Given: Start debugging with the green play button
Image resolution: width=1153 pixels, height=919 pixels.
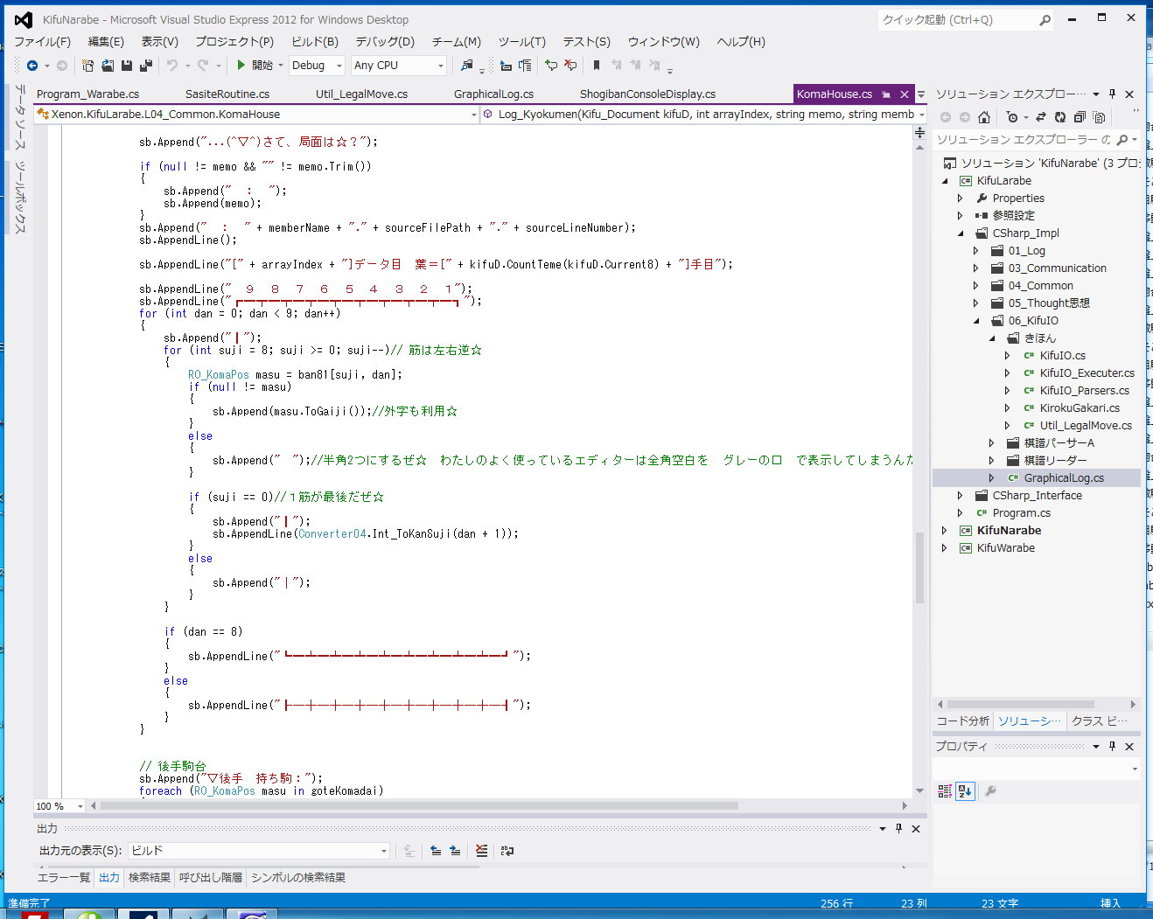Looking at the screenshot, I should (241, 65).
